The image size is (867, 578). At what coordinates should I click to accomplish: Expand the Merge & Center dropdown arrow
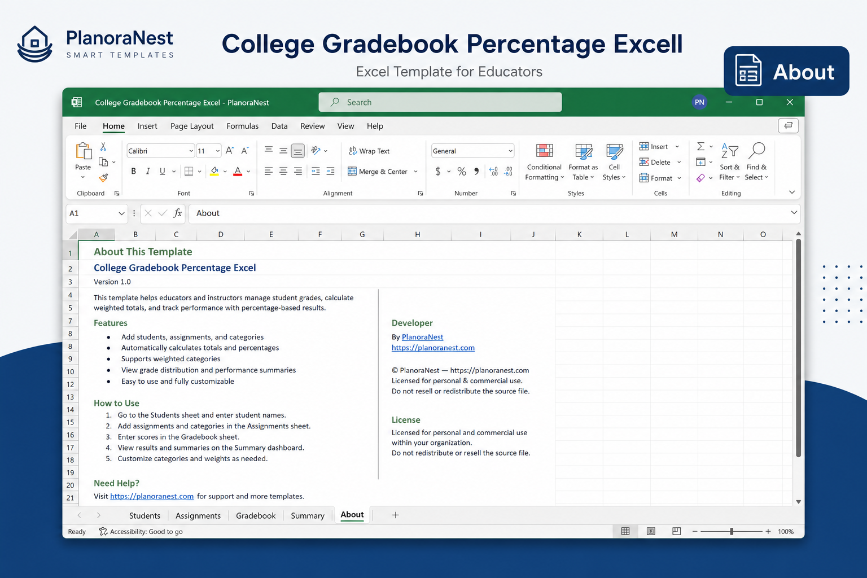point(416,172)
